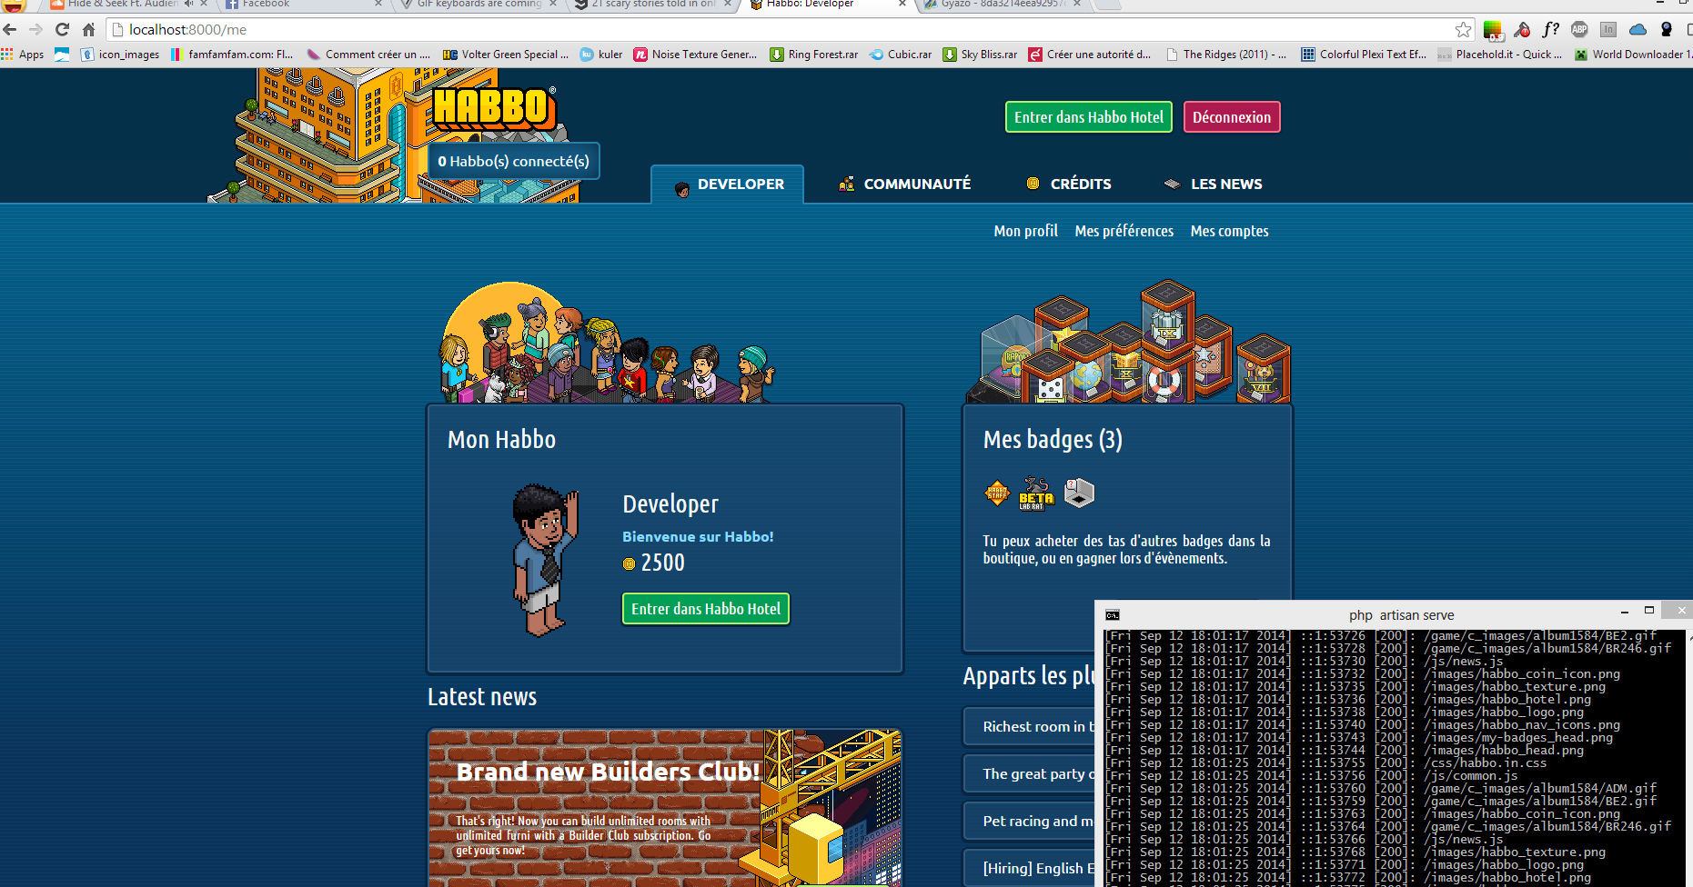Open the 'Comment créer un' bookmark
Viewport: 1693px width, 887px height.
click(x=368, y=55)
